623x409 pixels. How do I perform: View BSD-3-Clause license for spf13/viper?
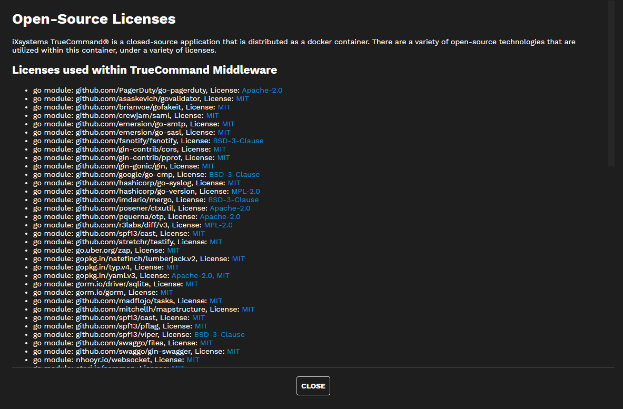219,334
